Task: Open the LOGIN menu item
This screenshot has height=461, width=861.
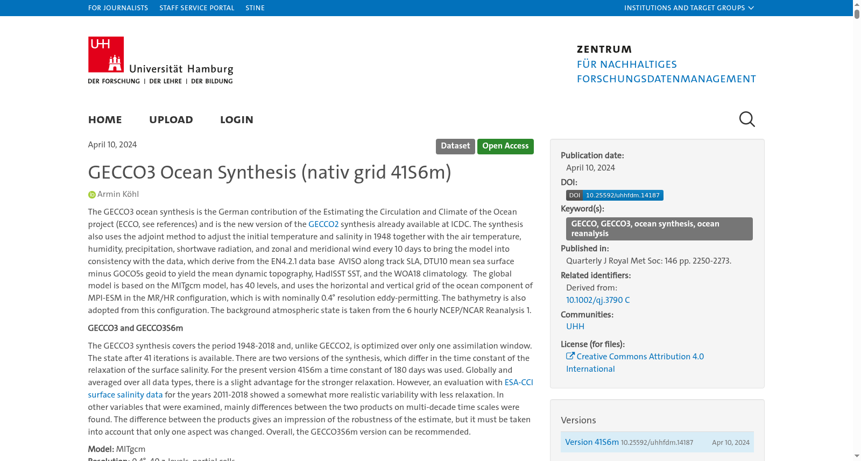Action: click(x=237, y=120)
